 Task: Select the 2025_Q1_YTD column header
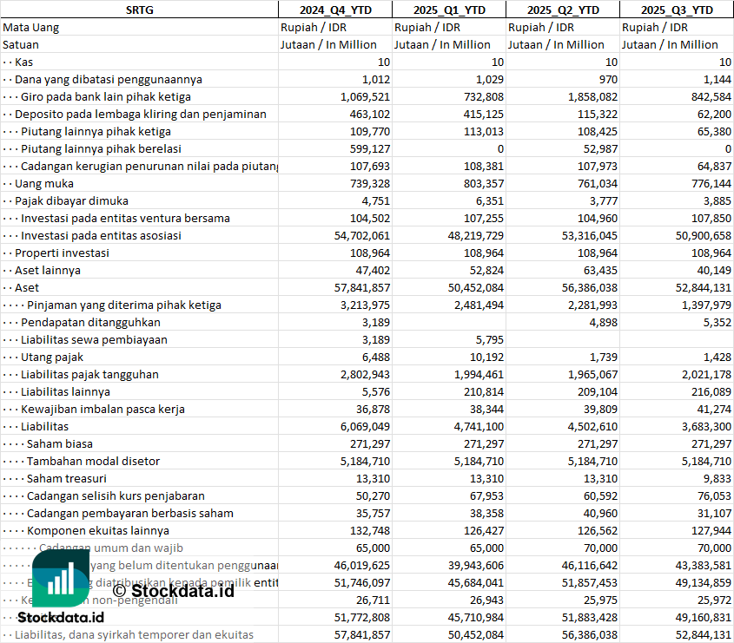click(x=448, y=10)
